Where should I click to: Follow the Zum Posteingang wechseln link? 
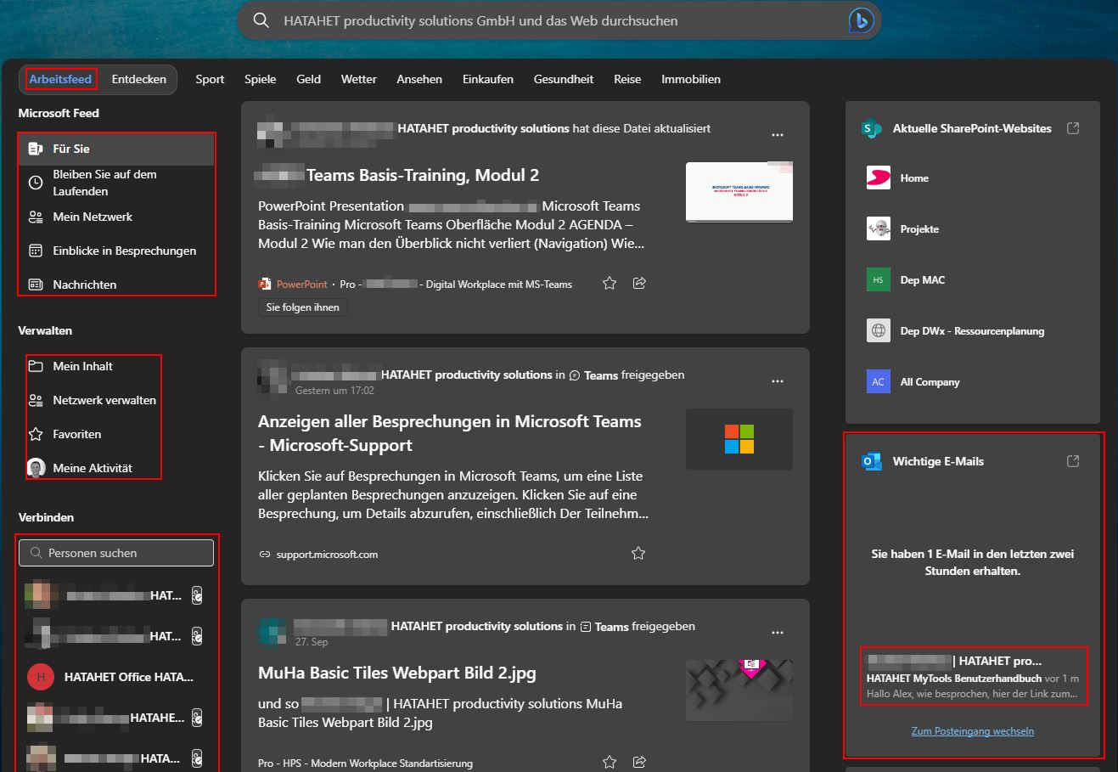(x=973, y=731)
